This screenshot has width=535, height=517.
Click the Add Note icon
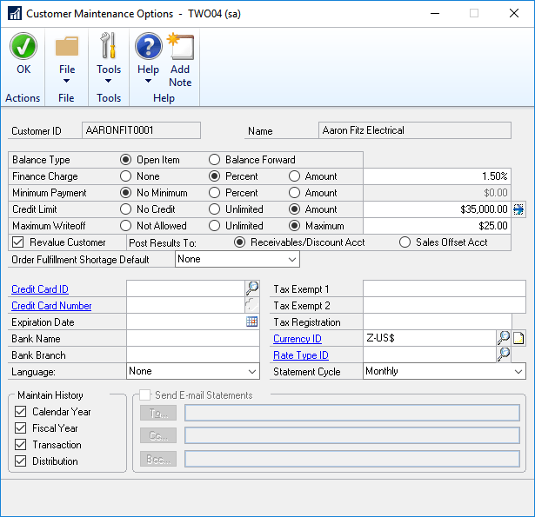pos(180,48)
